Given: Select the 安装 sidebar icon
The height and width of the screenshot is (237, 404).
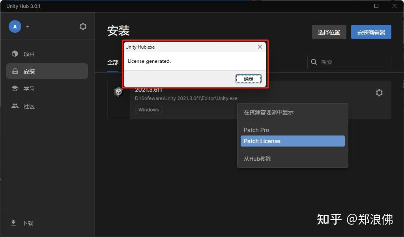Looking at the screenshot, I should click(x=15, y=71).
